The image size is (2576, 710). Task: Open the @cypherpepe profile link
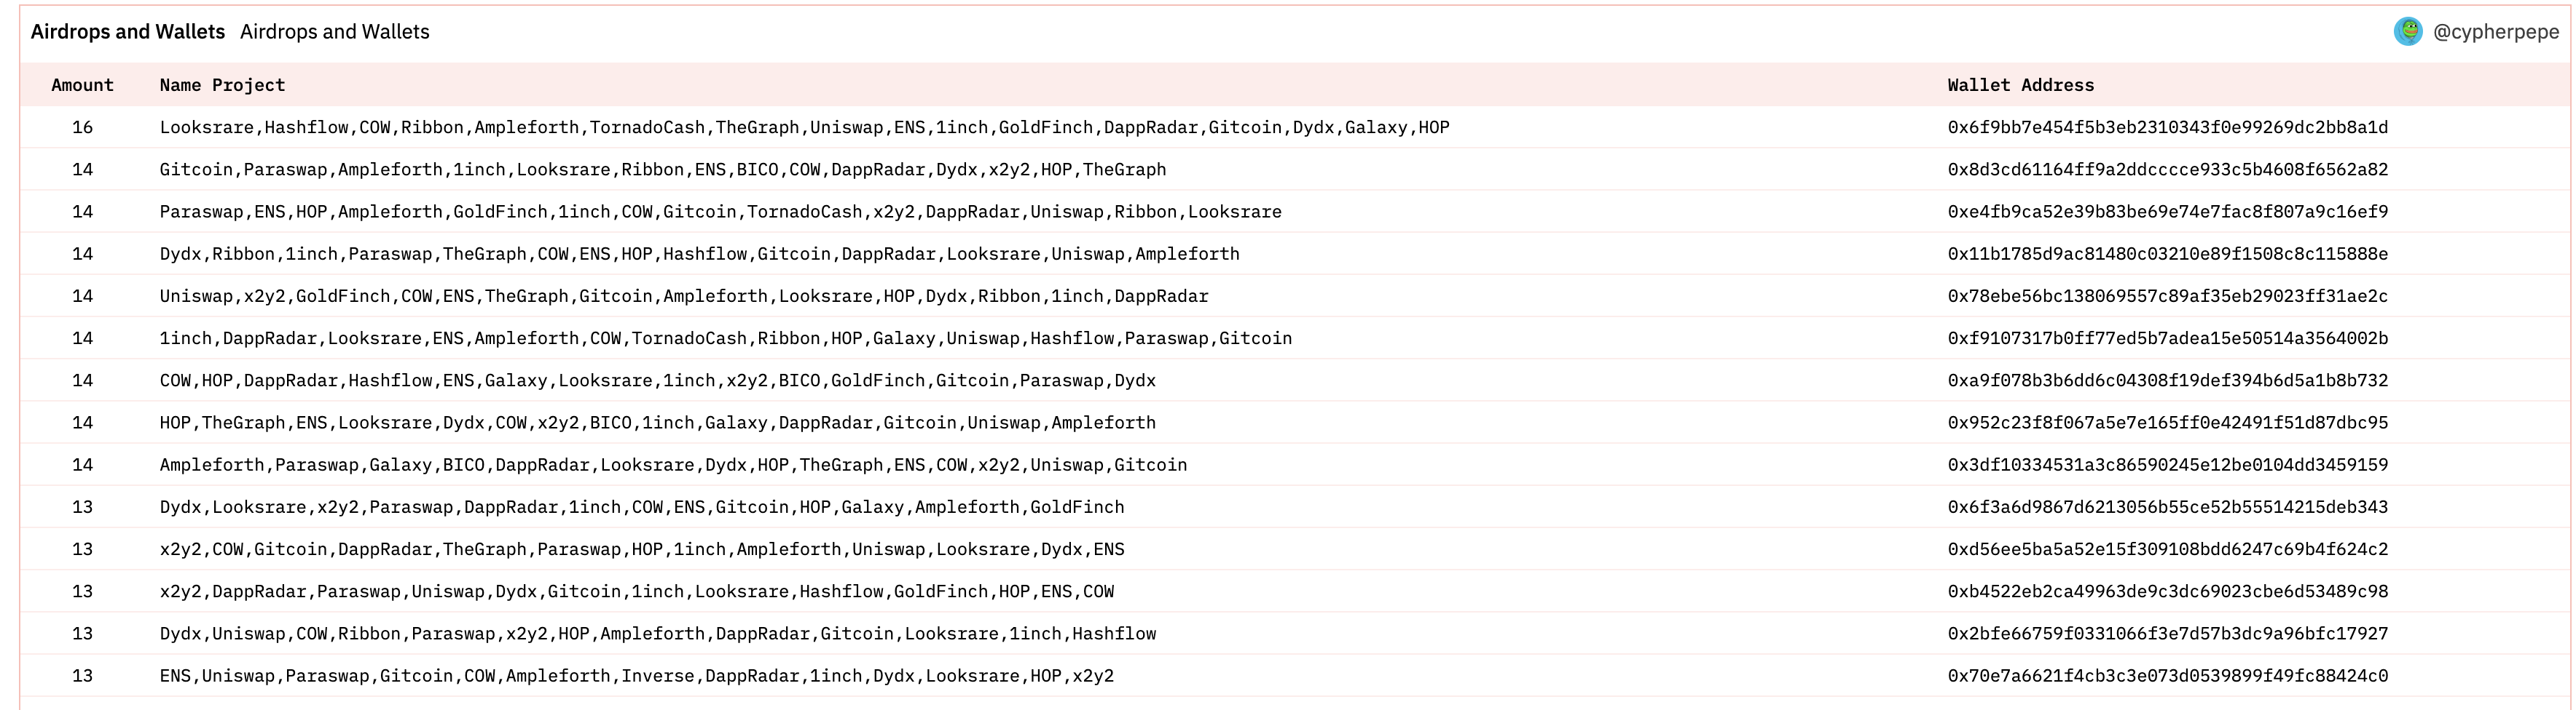pyautogui.click(x=2496, y=32)
